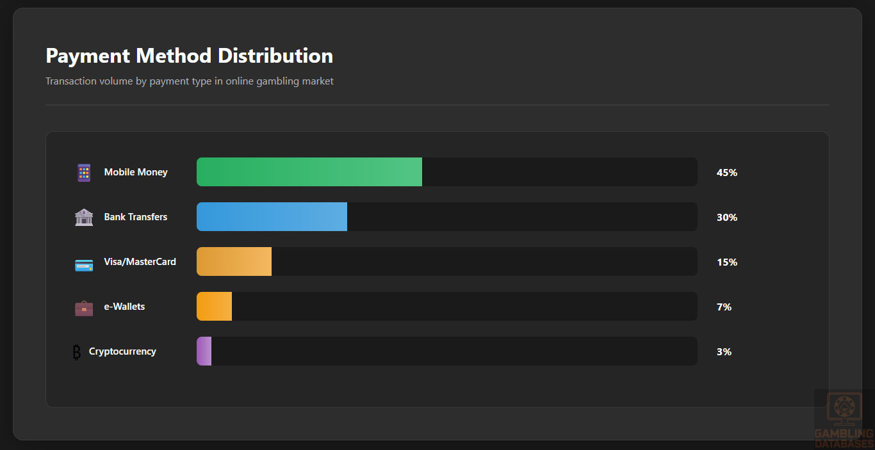The height and width of the screenshot is (450, 875).
Task: Click the tan Visa/MasterCard bar
Action: tap(234, 262)
